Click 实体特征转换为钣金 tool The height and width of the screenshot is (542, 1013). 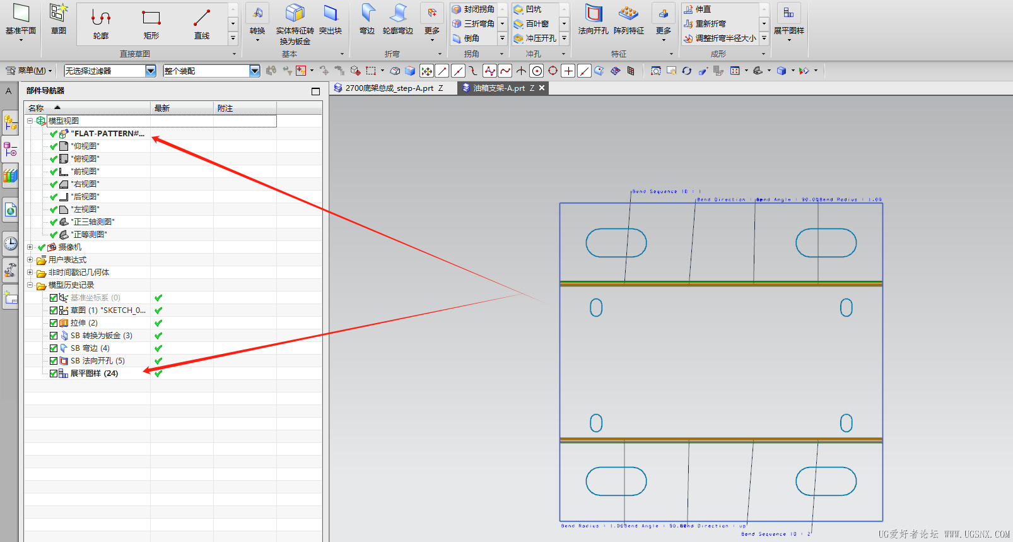[x=295, y=24]
